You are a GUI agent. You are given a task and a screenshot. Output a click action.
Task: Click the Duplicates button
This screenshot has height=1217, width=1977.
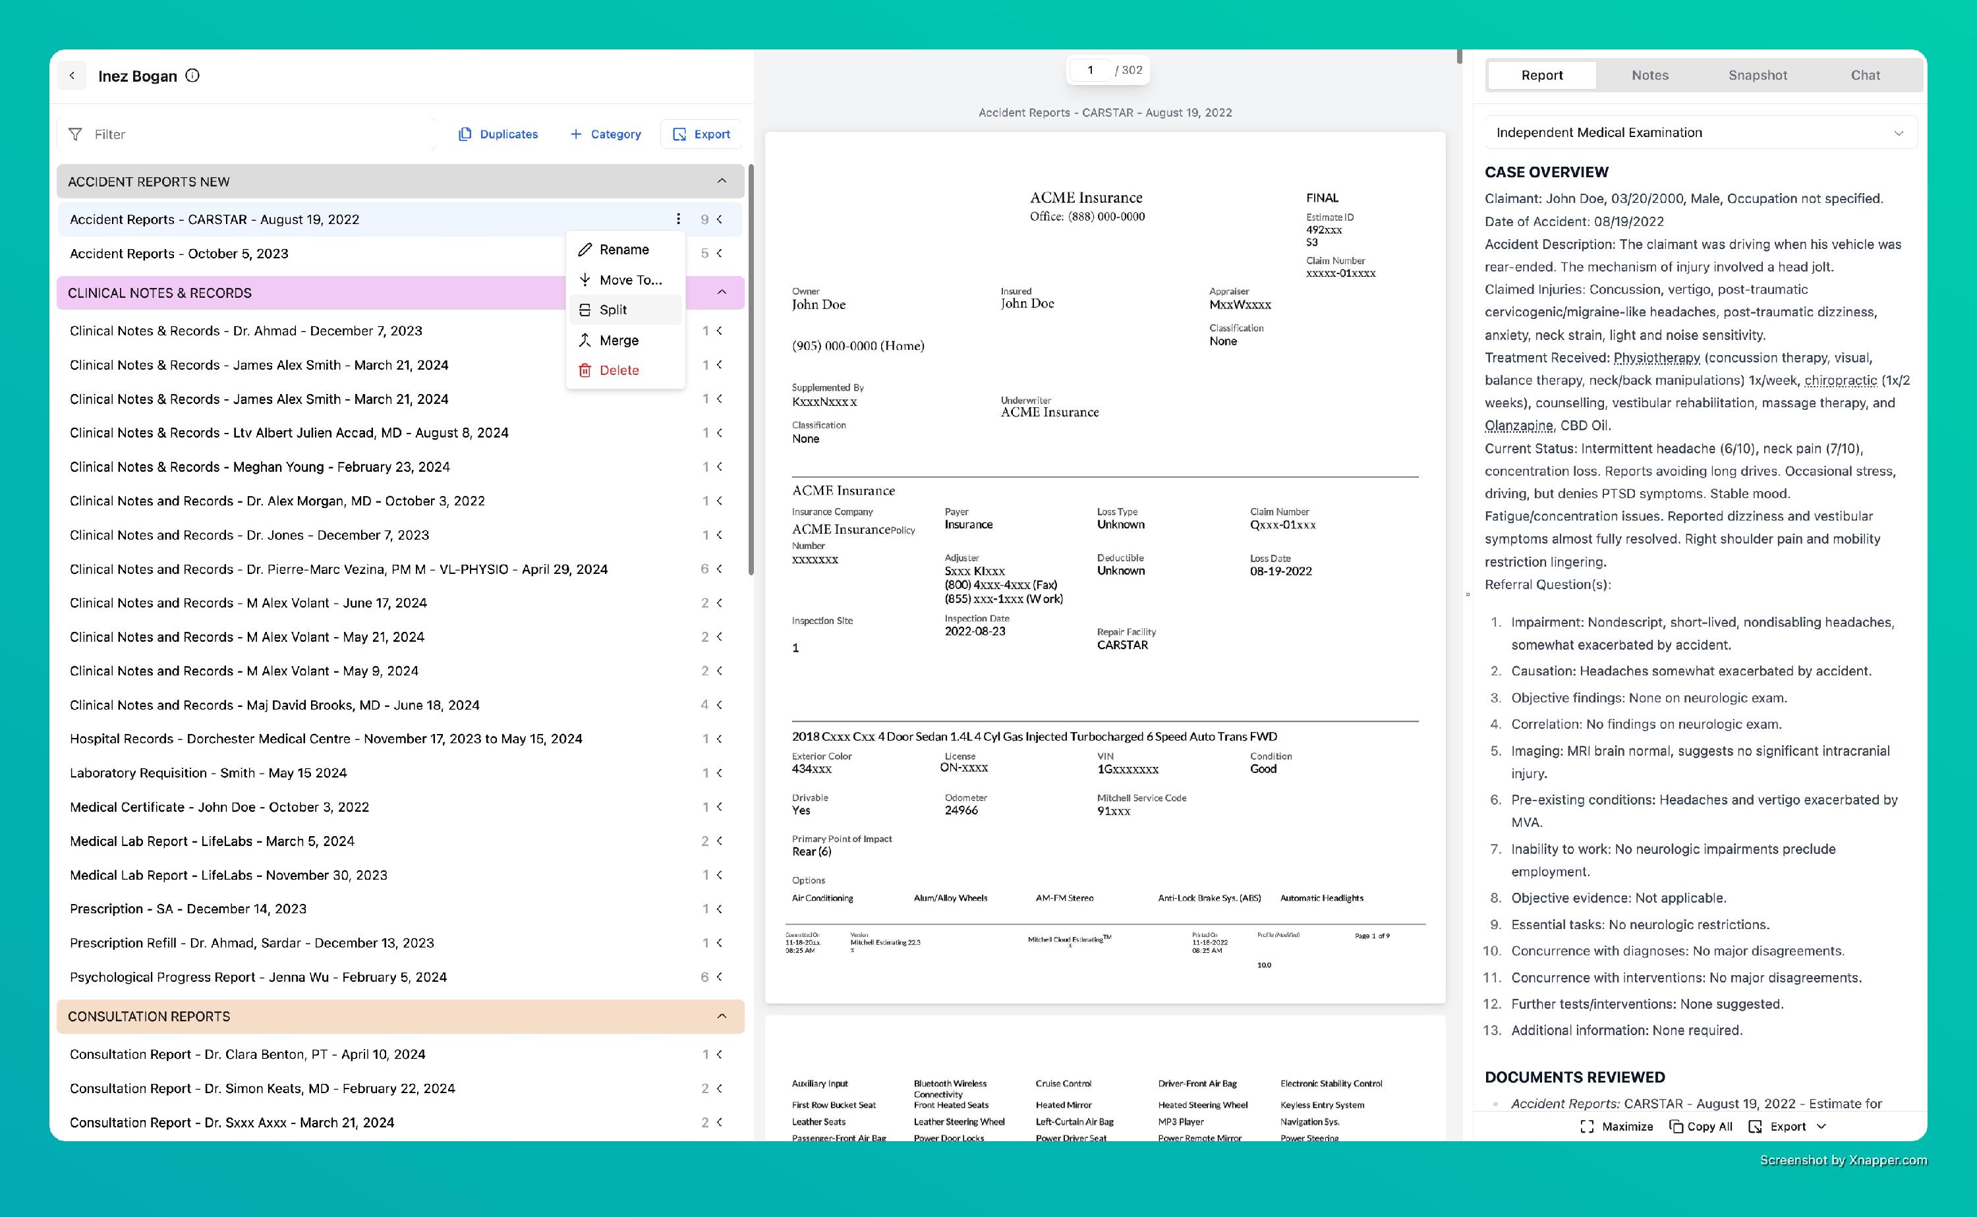(x=498, y=134)
